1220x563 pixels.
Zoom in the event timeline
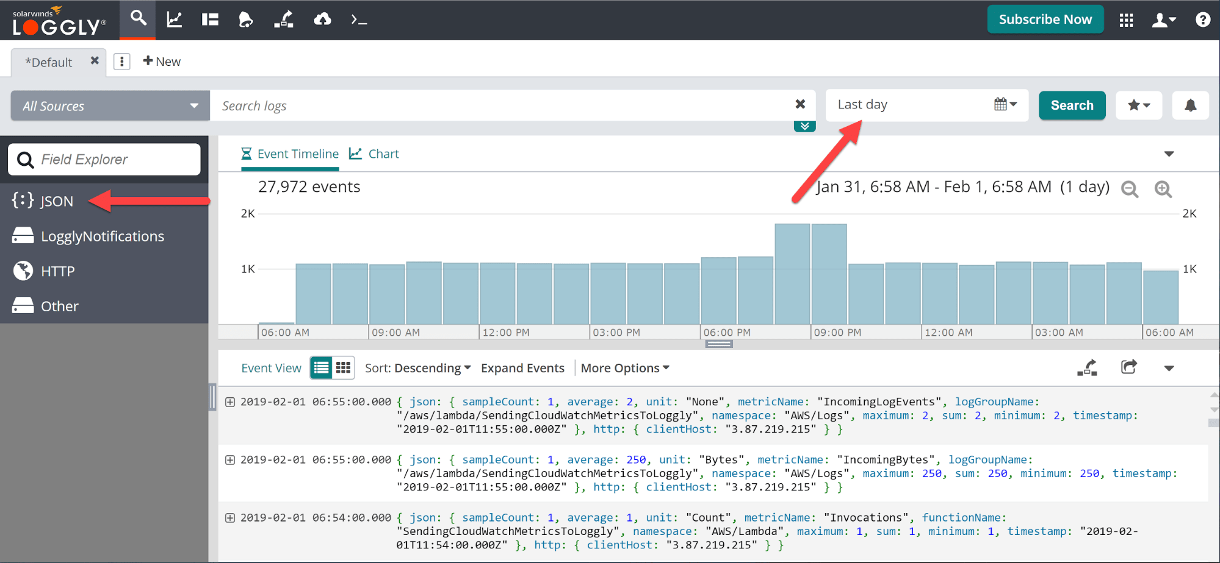tap(1163, 189)
